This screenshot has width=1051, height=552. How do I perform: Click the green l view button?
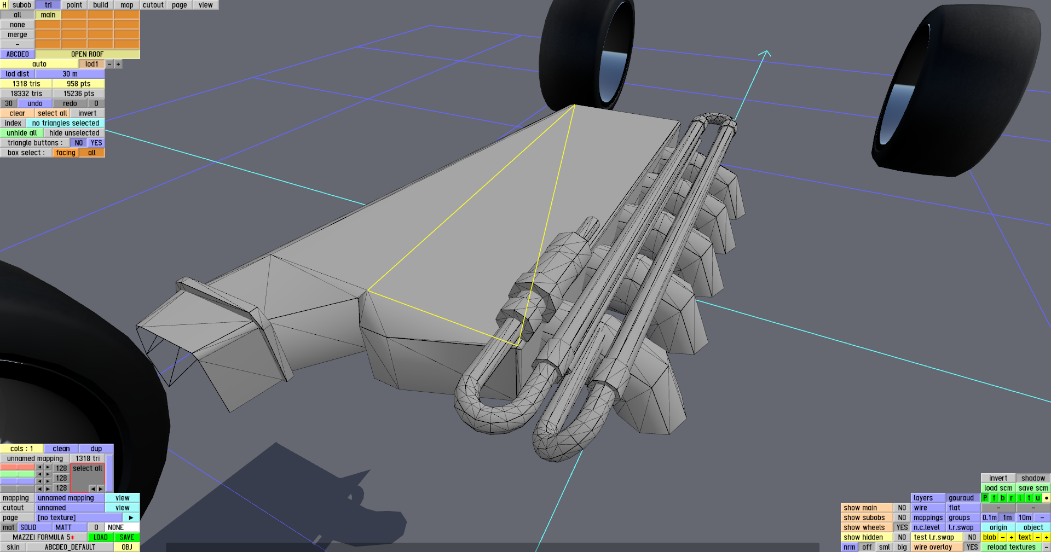1020,498
